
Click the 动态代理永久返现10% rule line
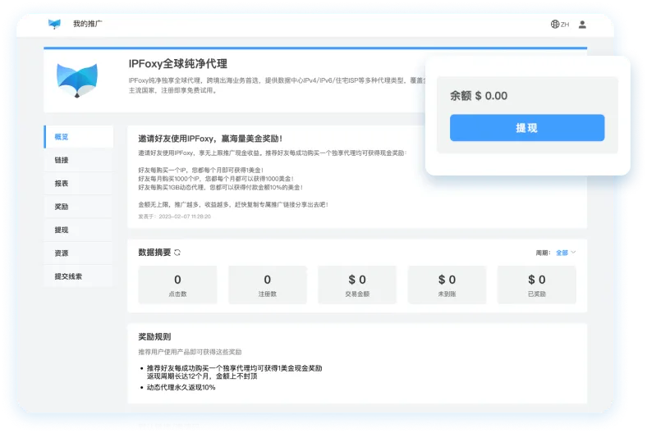181,387
